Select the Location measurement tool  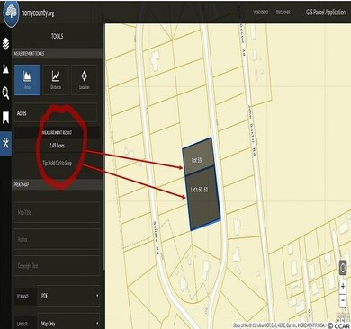click(x=85, y=80)
